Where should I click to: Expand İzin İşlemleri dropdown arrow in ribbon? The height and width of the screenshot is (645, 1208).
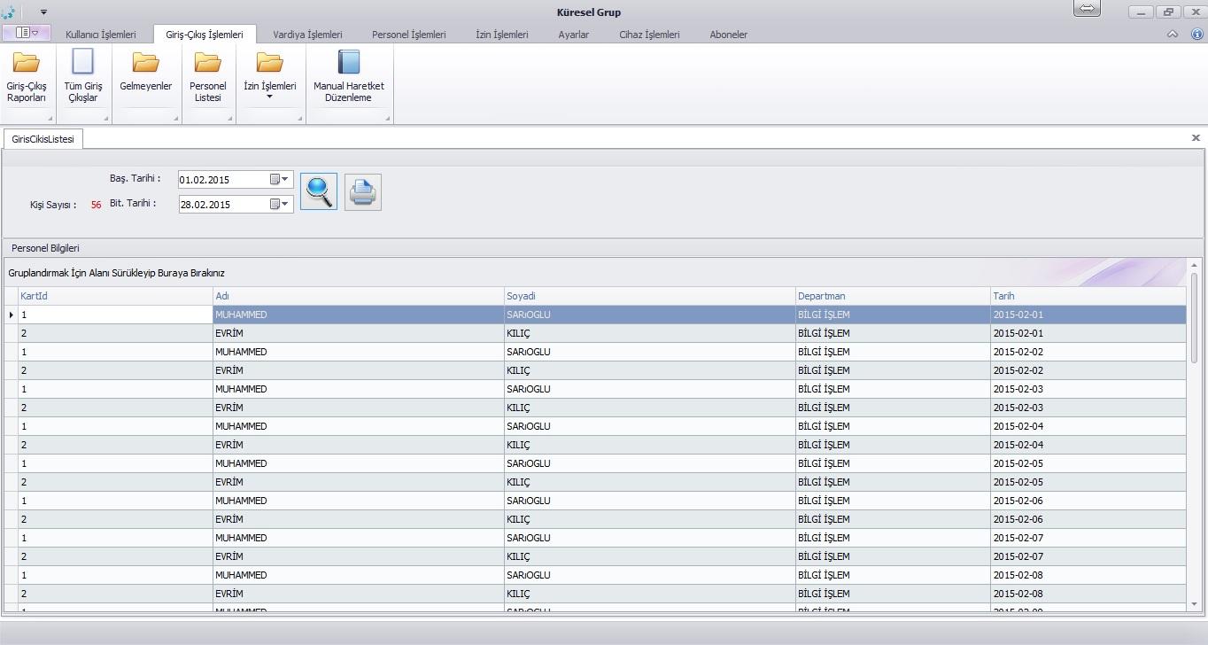pyautogui.click(x=270, y=97)
